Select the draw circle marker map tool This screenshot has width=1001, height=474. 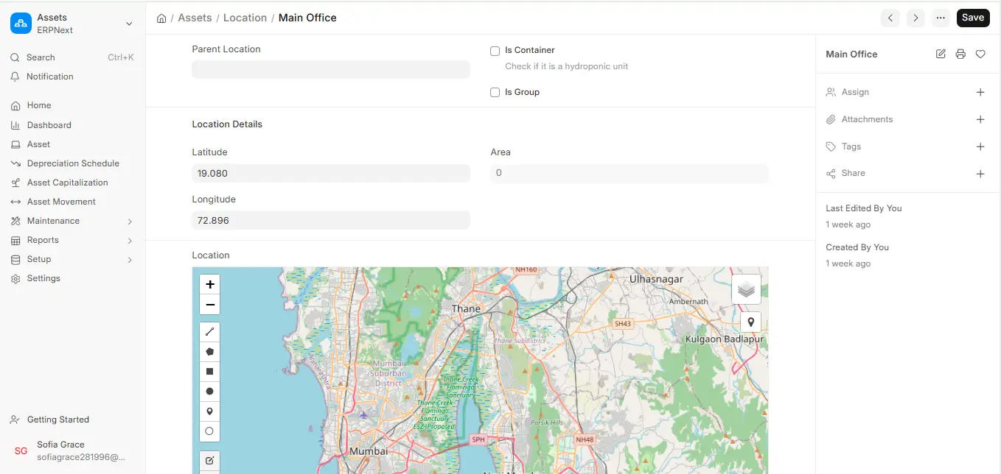(209, 431)
